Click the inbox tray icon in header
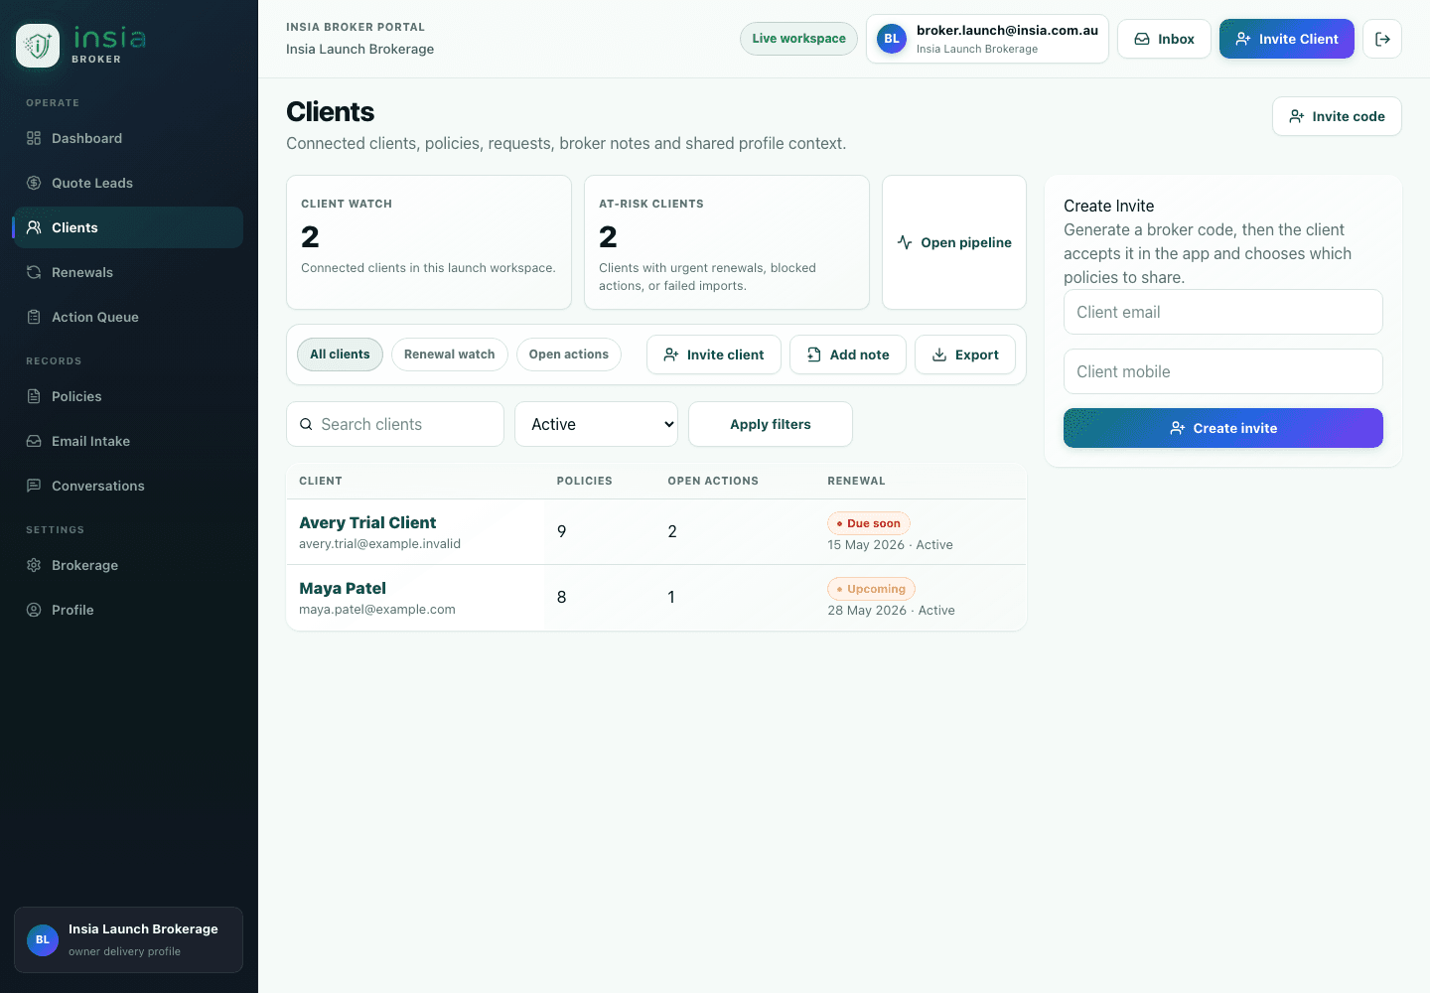The height and width of the screenshot is (993, 1430). click(1142, 39)
